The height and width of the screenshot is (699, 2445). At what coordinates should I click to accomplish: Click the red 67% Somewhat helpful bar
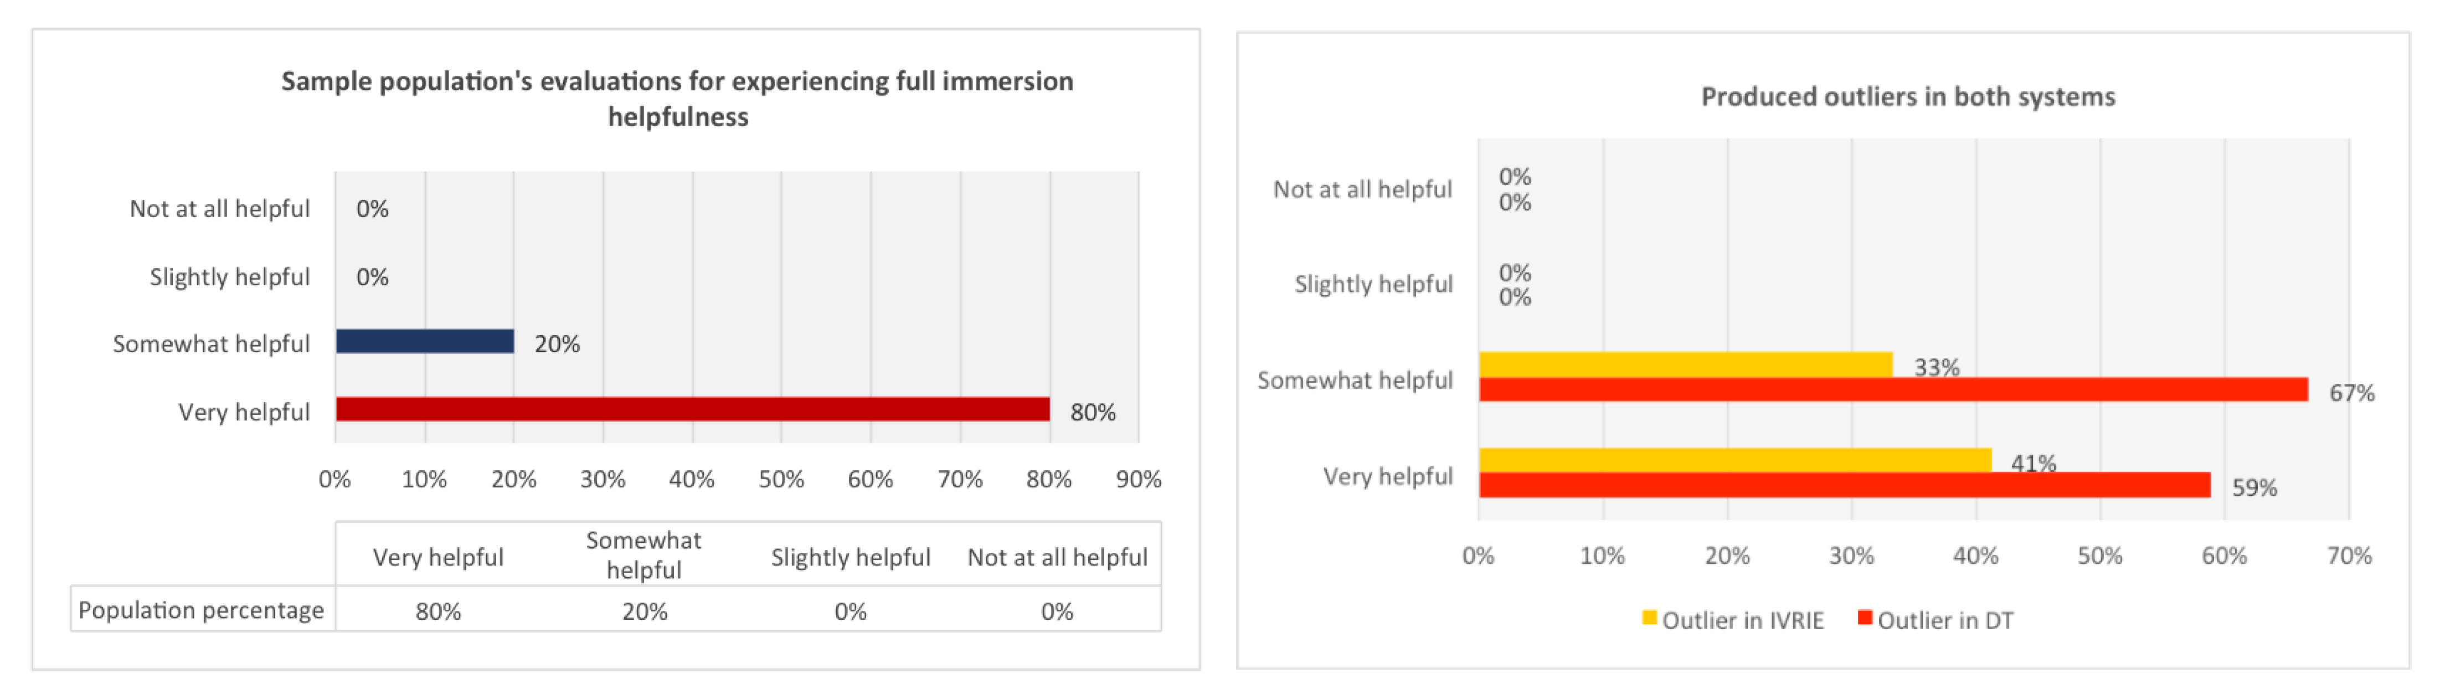[1893, 389]
